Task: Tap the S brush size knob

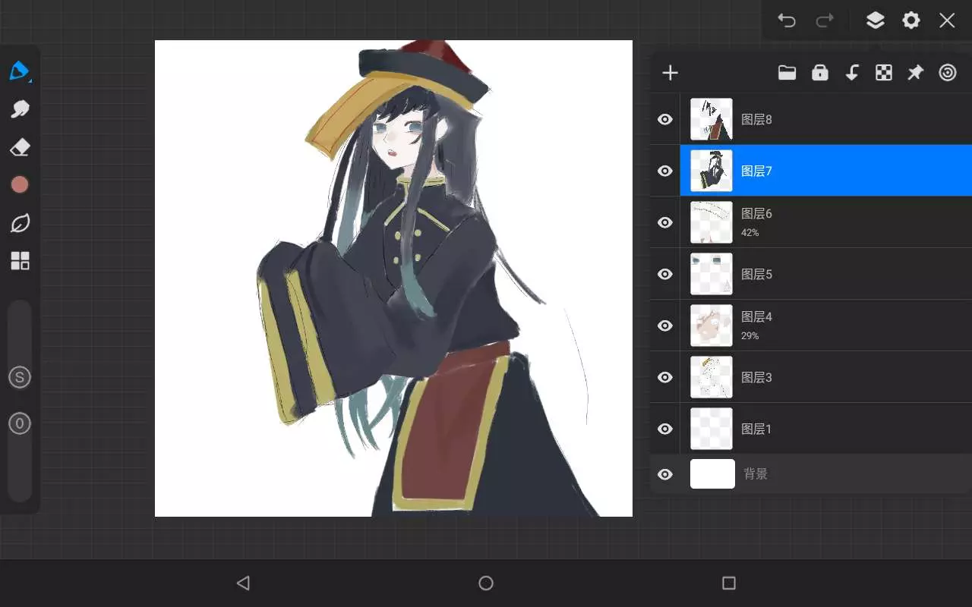Action: 20,377
